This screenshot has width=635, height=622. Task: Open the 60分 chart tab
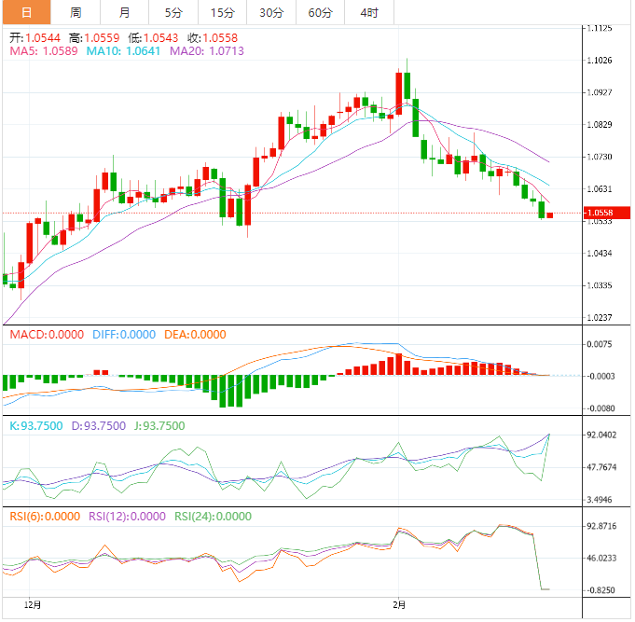(x=320, y=13)
